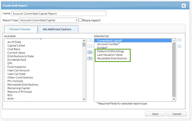Screen dimensions: 193x122
Task: Select Recallable Distributions in Selected list
Action: pos(112,58)
